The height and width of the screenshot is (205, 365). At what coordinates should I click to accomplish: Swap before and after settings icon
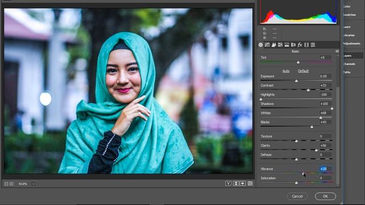236,183
